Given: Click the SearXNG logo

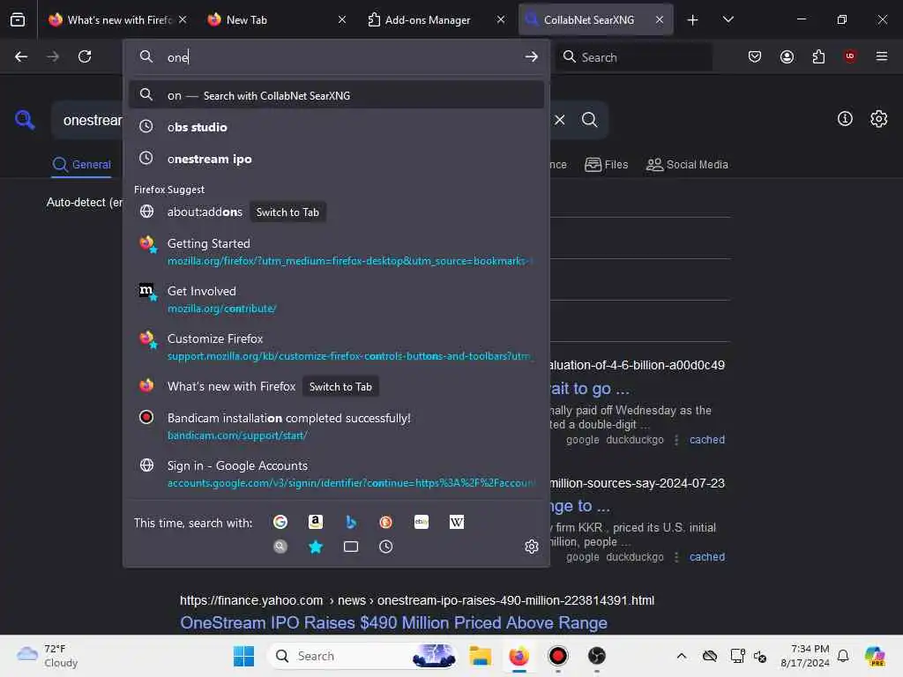Looking at the screenshot, I should pos(25,120).
